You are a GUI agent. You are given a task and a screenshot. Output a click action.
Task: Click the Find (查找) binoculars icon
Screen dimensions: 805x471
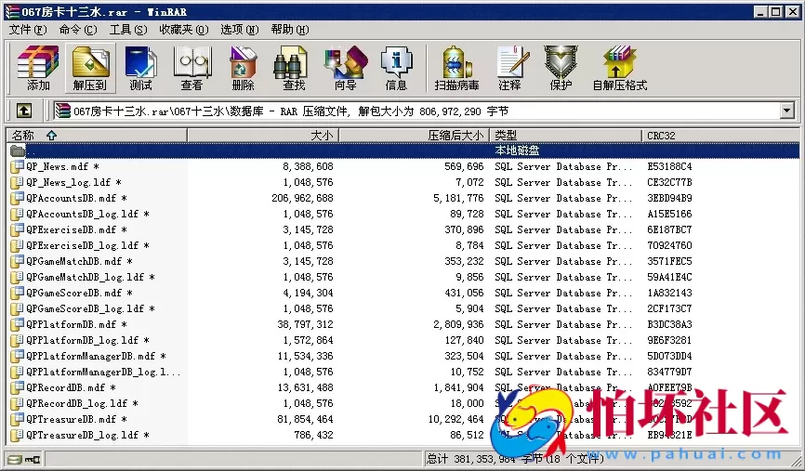(x=294, y=68)
